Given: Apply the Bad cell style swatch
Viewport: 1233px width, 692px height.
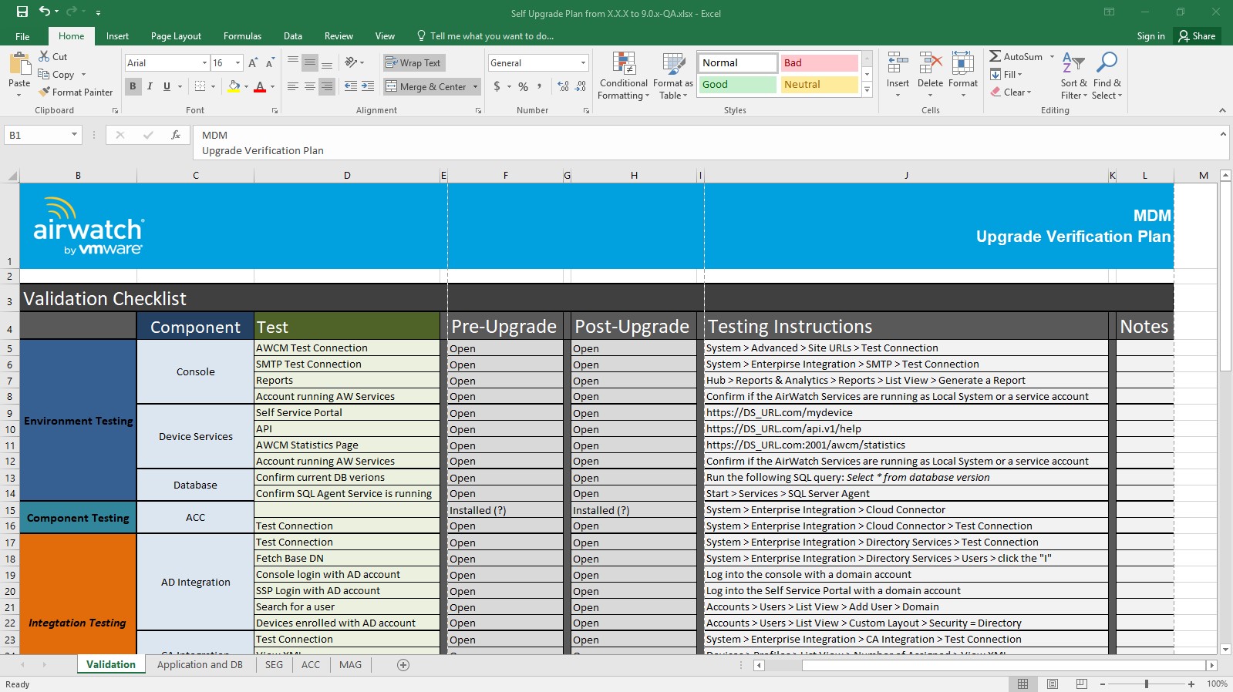Looking at the screenshot, I should tap(819, 63).
